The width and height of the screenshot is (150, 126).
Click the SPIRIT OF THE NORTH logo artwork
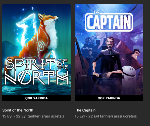[37, 72]
